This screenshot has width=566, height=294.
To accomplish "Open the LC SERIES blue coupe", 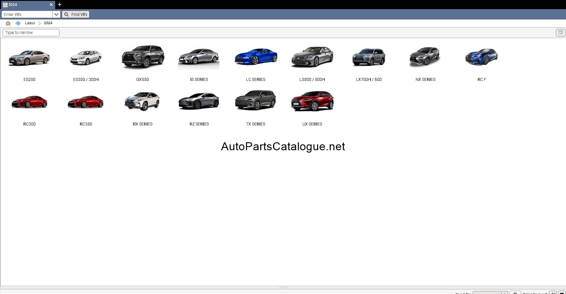I will (x=256, y=57).
